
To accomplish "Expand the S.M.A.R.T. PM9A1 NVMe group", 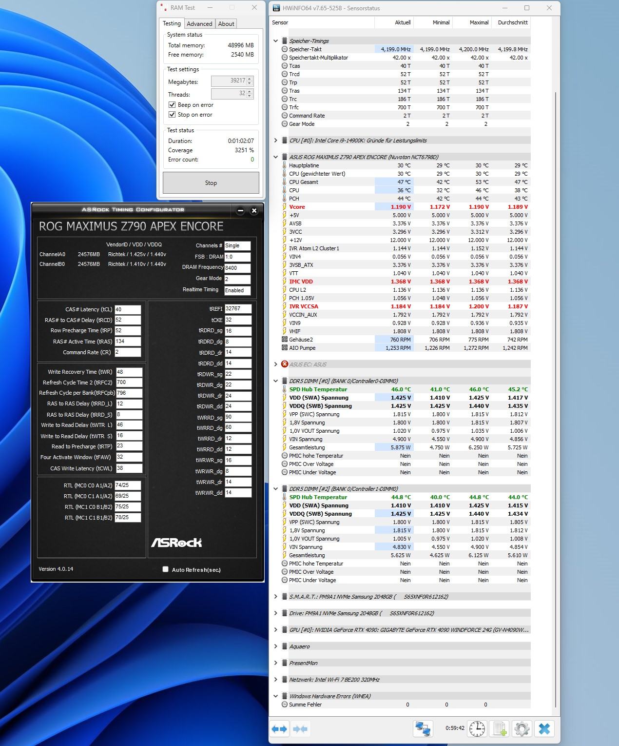I will pyautogui.click(x=276, y=597).
